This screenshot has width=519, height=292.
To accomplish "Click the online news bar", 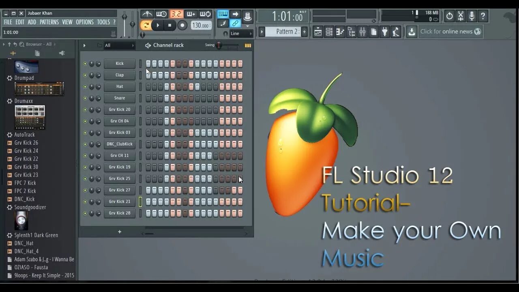I will (450, 32).
